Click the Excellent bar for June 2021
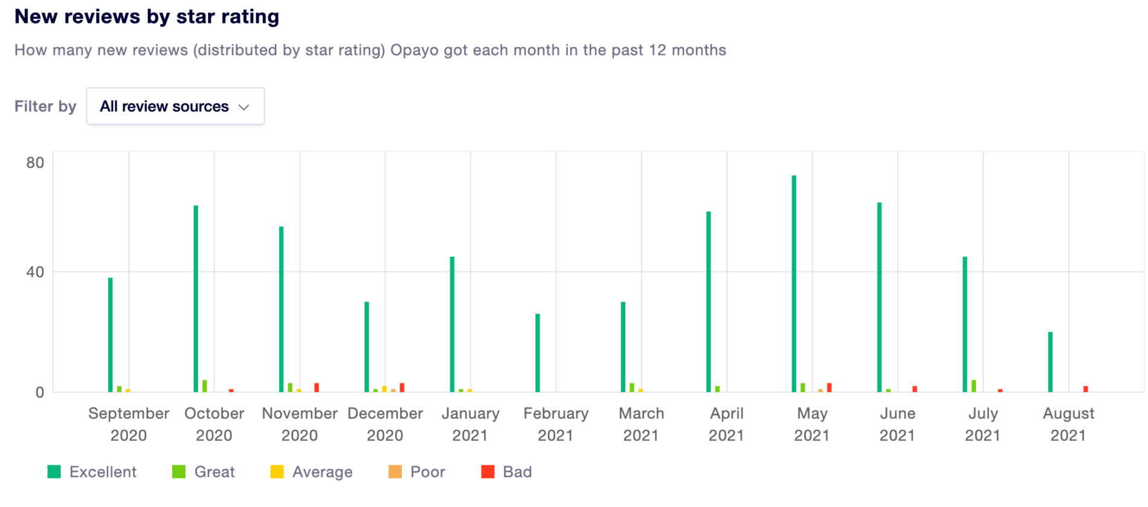Viewport: 1148px width, 507px height. [880, 297]
